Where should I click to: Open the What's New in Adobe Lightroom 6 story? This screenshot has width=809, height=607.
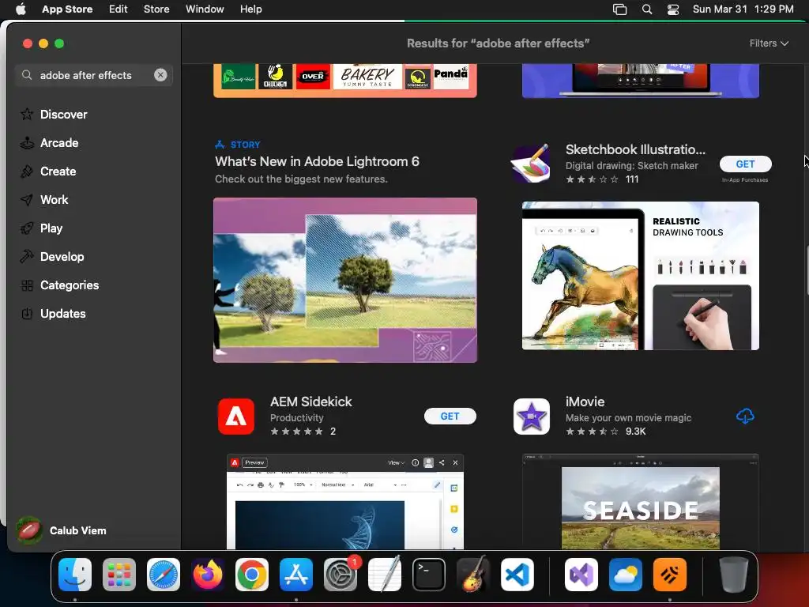coord(317,161)
